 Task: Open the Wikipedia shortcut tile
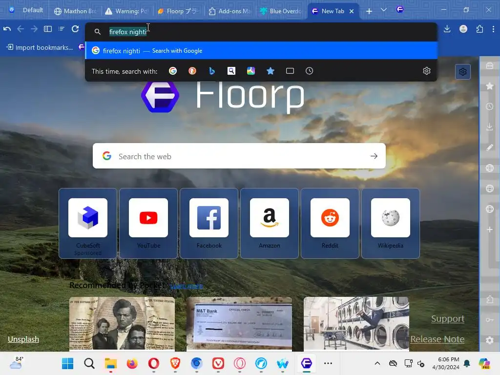391,223
